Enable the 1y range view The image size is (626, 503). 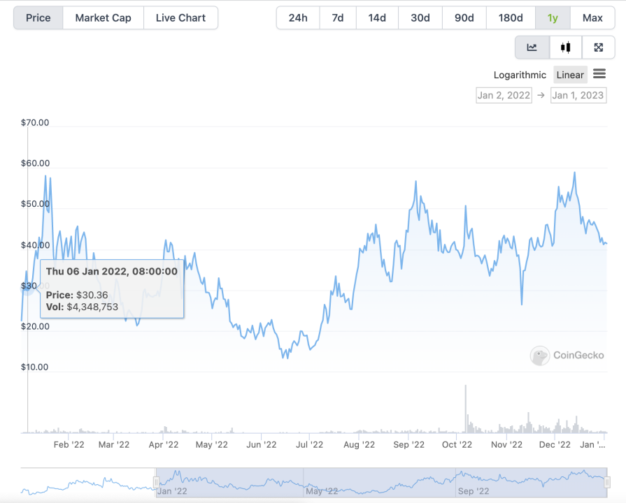pos(552,17)
